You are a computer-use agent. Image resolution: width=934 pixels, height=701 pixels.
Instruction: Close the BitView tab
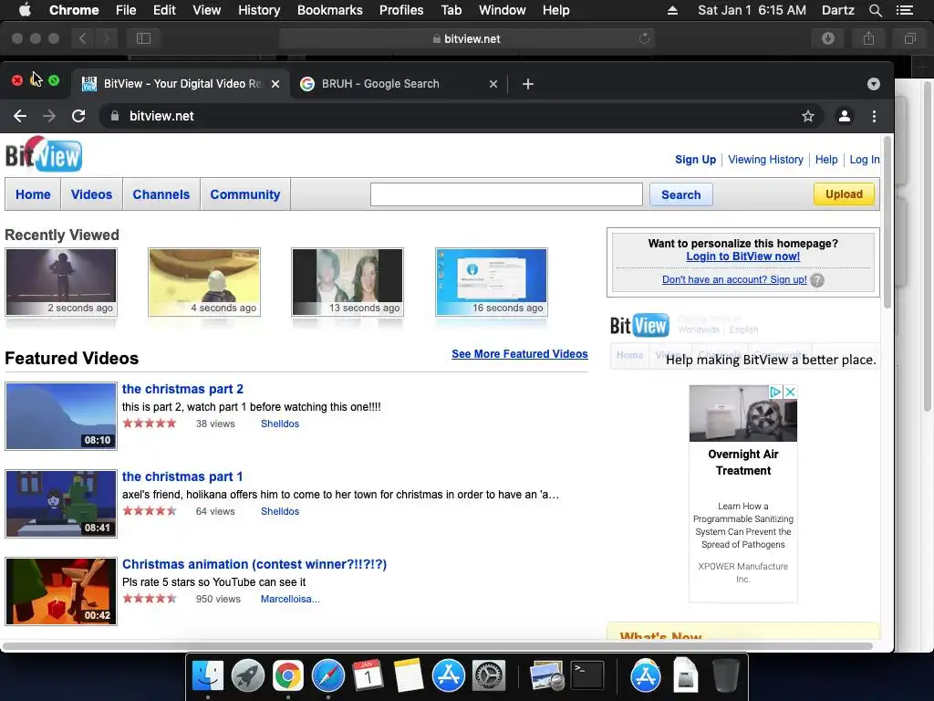pyautogui.click(x=275, y=84)
